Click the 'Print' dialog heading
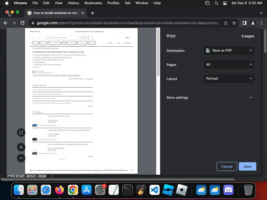The height and width of the screenshot is (200, 267). point(171,36)
